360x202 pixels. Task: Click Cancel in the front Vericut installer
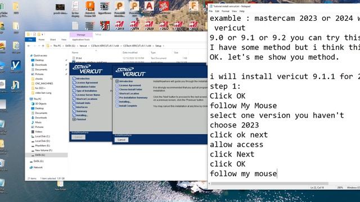[x=121, y=140]
